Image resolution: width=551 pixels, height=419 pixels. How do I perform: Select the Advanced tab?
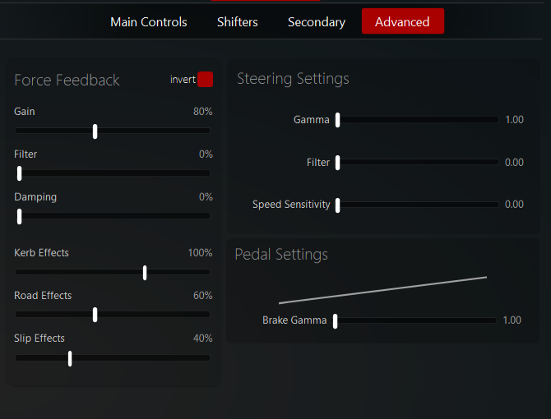coord(402,22)
